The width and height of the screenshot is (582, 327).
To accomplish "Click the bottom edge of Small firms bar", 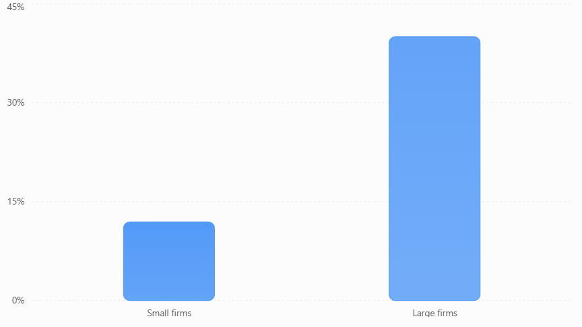I will pos(169,300).
